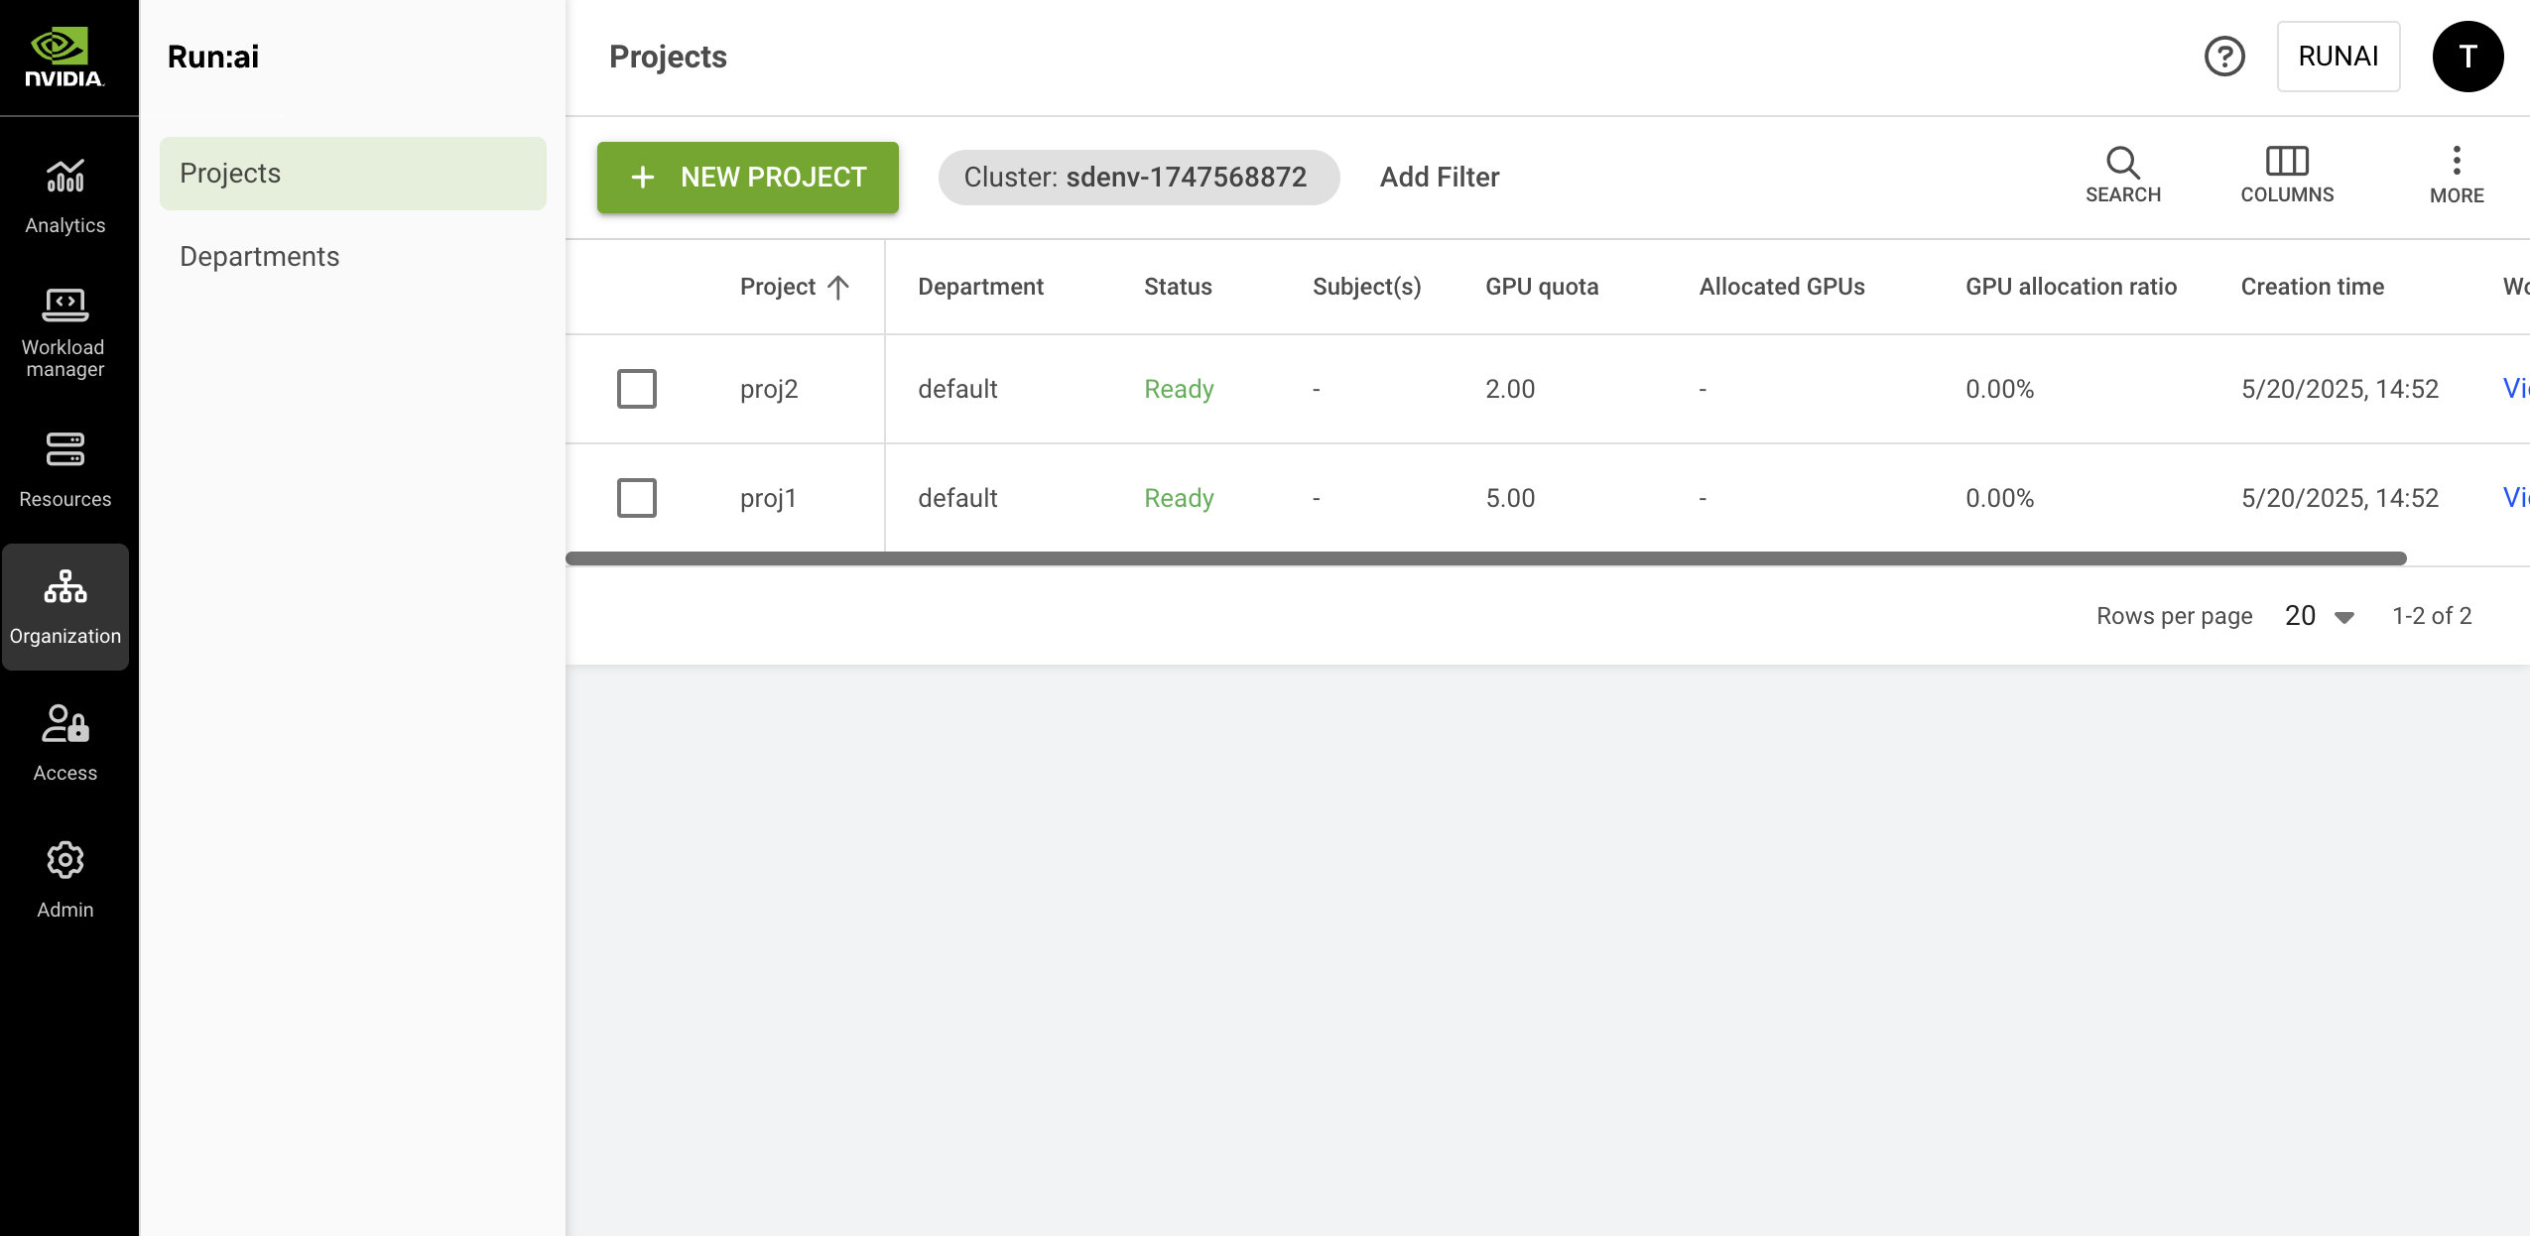Check the proj1 row checkbox
The image size is (2530, 1236).
point(637,498)
